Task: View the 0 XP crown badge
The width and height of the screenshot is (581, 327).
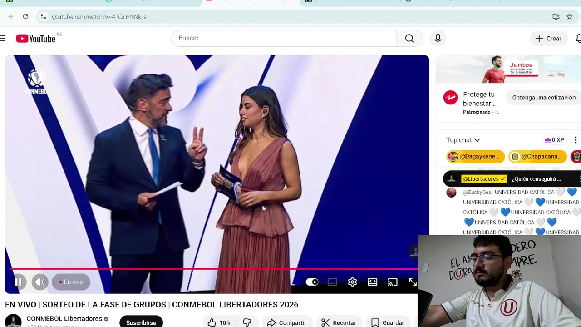Action: [x=554, y=140]
